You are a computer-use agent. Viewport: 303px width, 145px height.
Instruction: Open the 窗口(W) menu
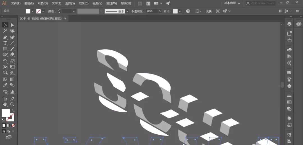click(x=111, y=3)
